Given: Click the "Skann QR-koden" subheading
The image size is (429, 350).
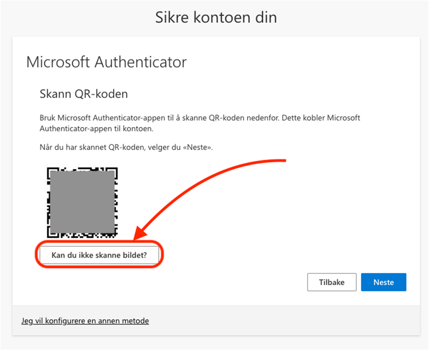Looking at the screenshot, I should [84, 94].
